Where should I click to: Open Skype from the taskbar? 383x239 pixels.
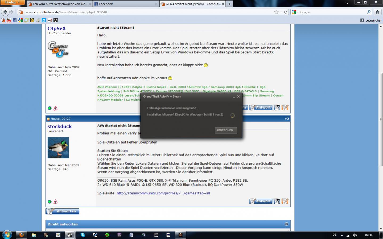pos(83,235)
